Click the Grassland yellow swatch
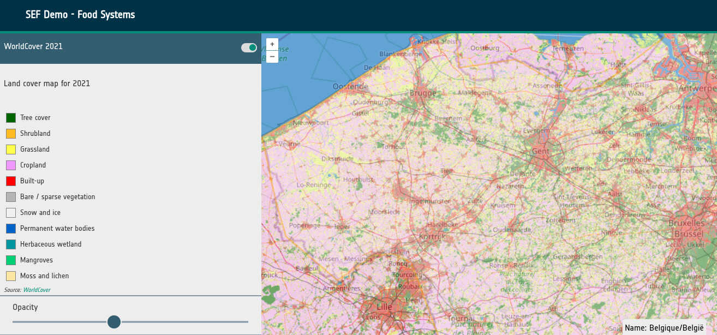 click(x=11, y=149)
